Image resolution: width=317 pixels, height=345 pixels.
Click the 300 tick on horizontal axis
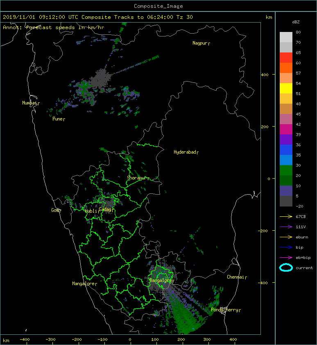point(207,340)
